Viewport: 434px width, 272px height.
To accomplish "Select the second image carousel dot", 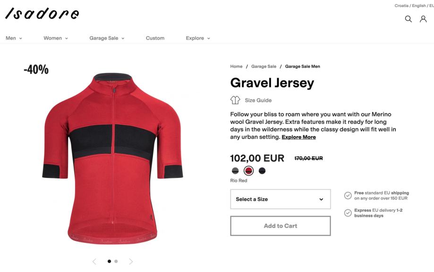I will coord(116,261).
